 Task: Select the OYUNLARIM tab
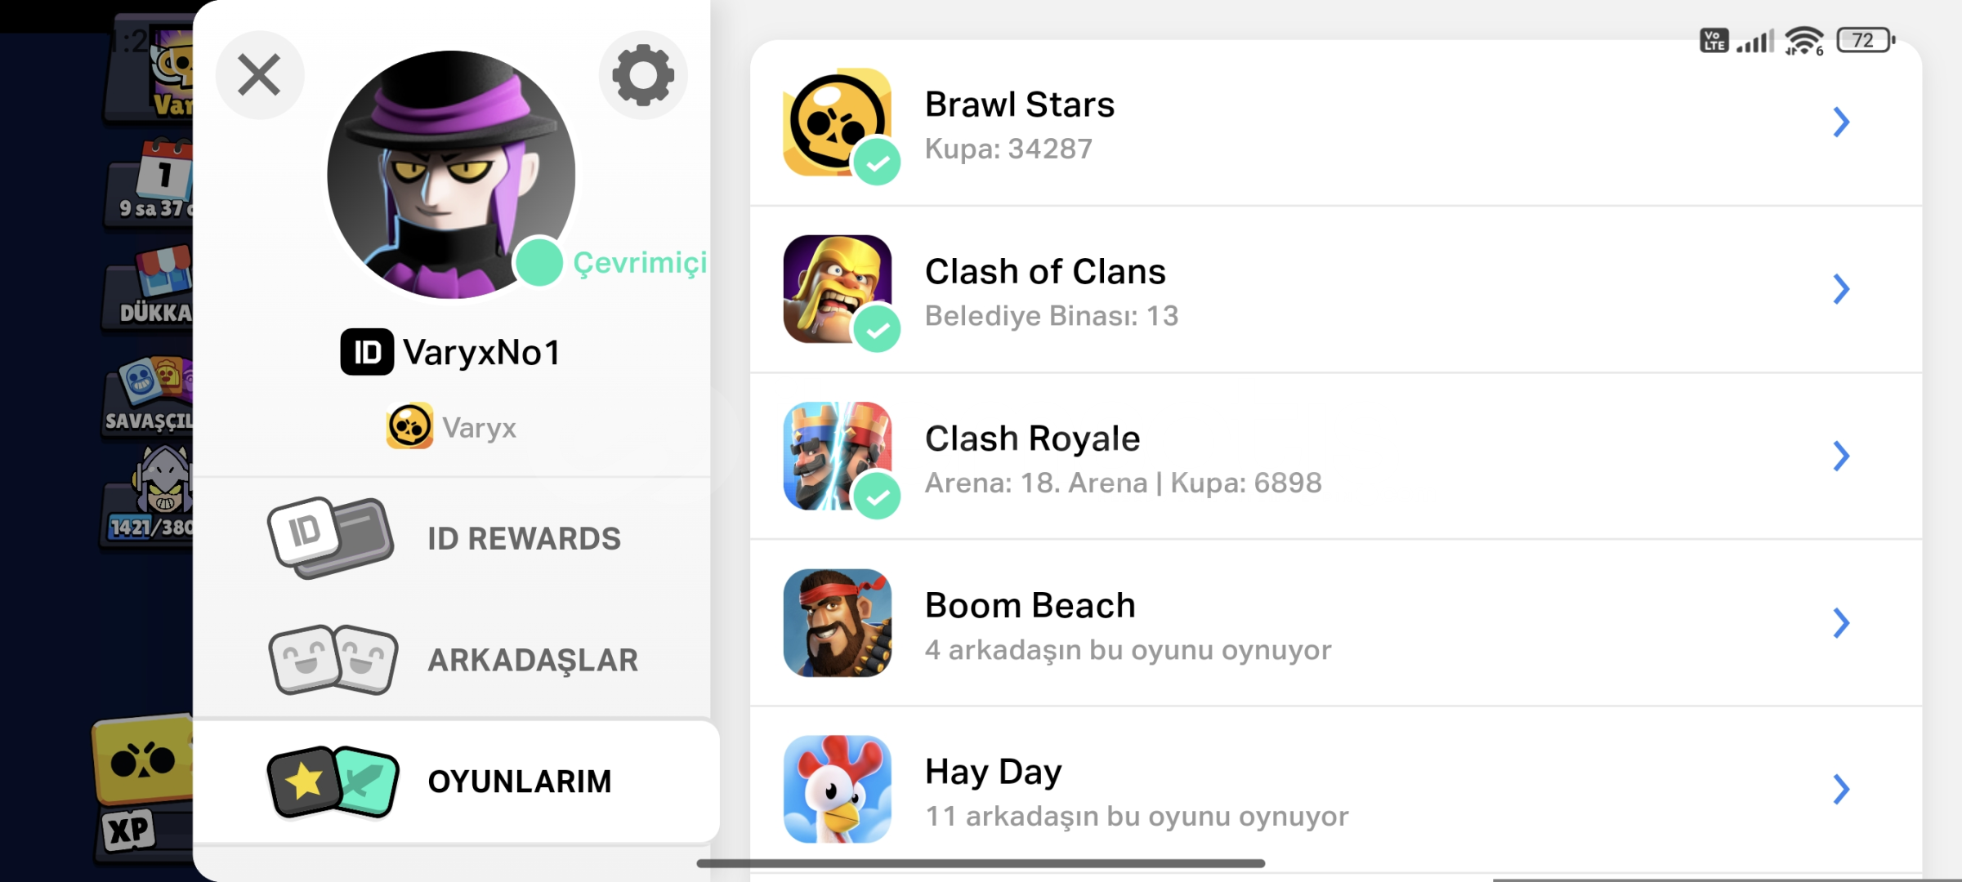point(456,782)
